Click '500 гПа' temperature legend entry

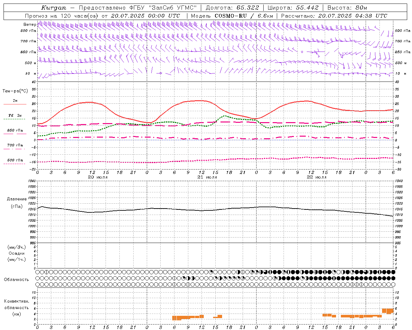pos(15,160)
